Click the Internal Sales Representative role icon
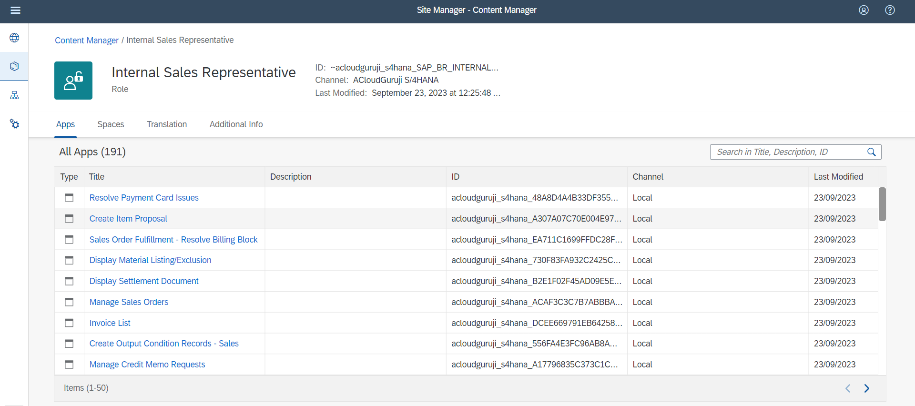 coord(73,81)
